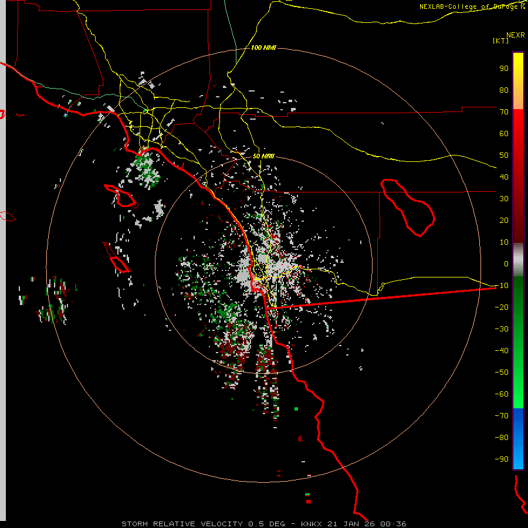Click the "100 NMI" range ring label

[263, 48]
